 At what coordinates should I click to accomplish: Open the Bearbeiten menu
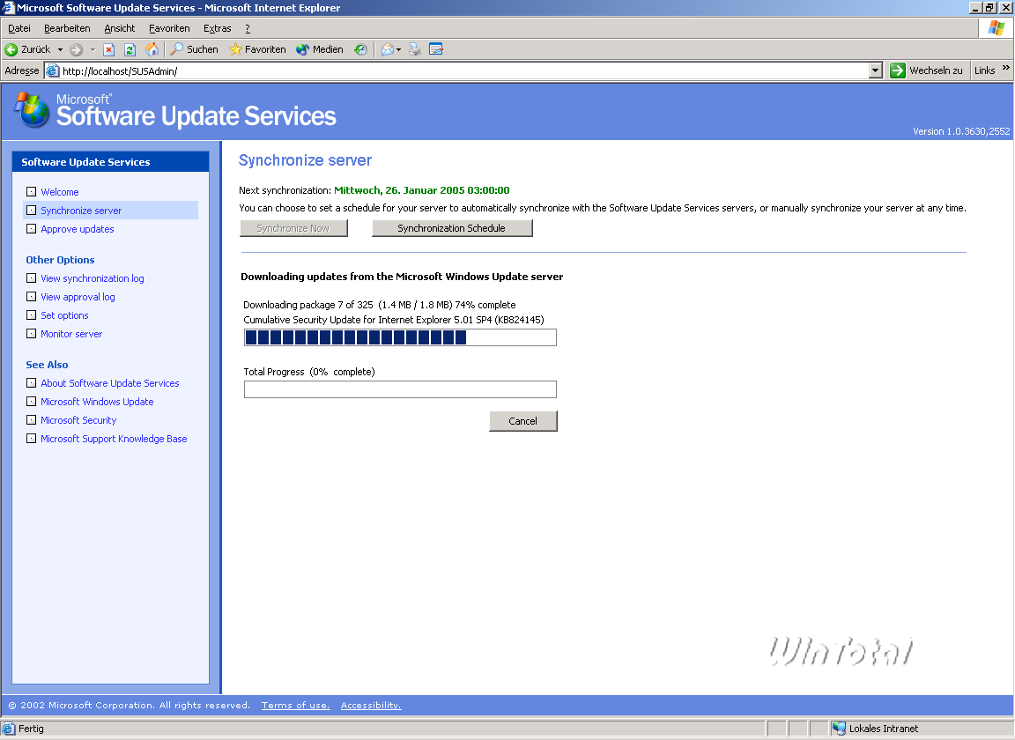click(x=67, y=28)
